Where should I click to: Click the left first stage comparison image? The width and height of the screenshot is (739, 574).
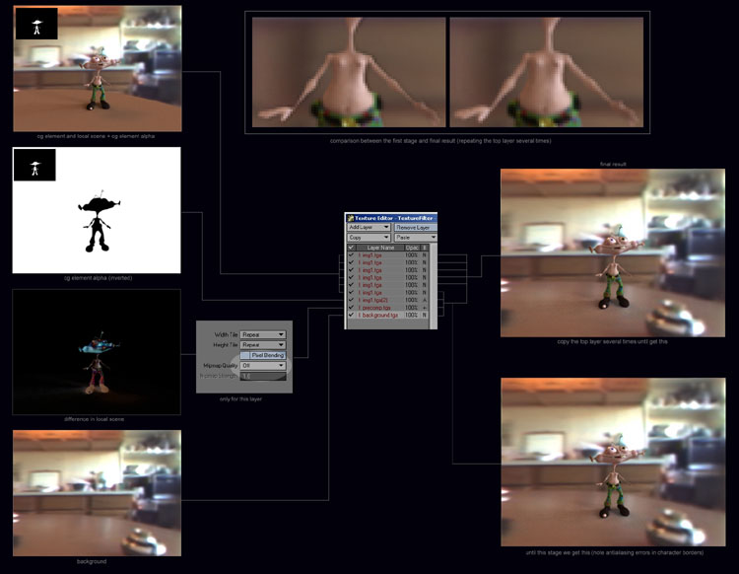(x=349, y=72)
